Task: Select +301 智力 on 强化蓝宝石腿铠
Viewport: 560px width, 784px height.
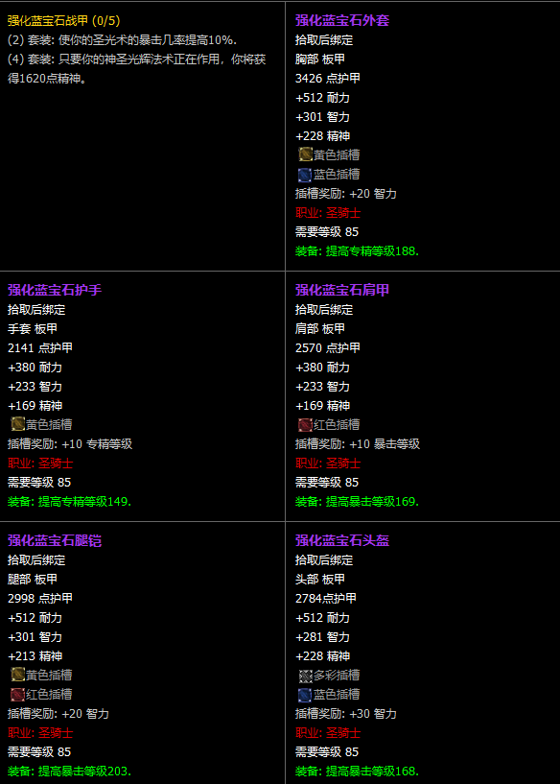Action: (35, 637)
